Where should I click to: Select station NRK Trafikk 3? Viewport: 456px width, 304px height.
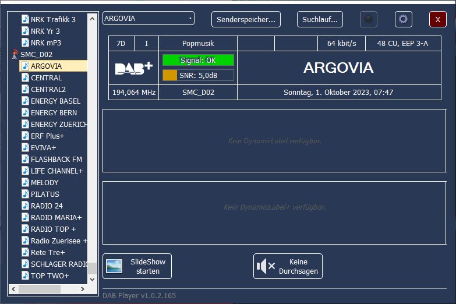[53, 19]
